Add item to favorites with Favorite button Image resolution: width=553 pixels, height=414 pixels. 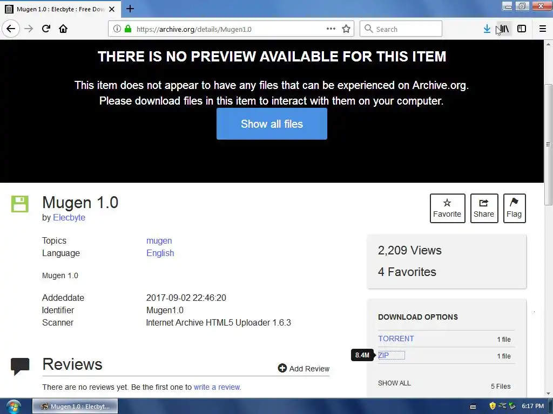(447, 209)
